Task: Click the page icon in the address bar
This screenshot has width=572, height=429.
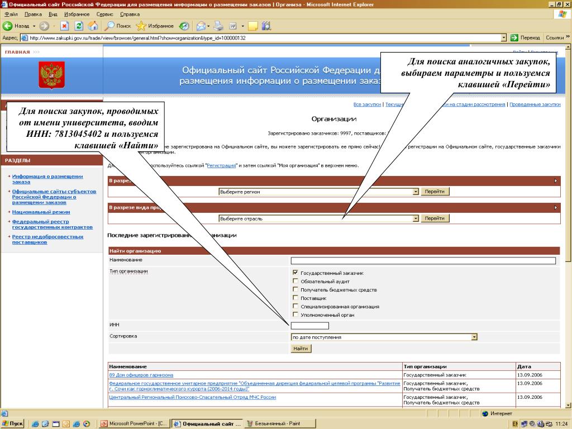Action: 25,37
